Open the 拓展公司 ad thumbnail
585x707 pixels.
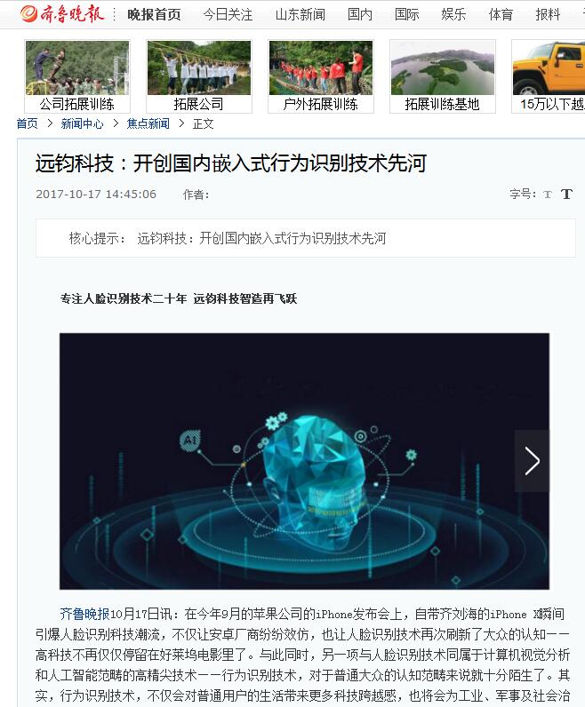point(199,76)
